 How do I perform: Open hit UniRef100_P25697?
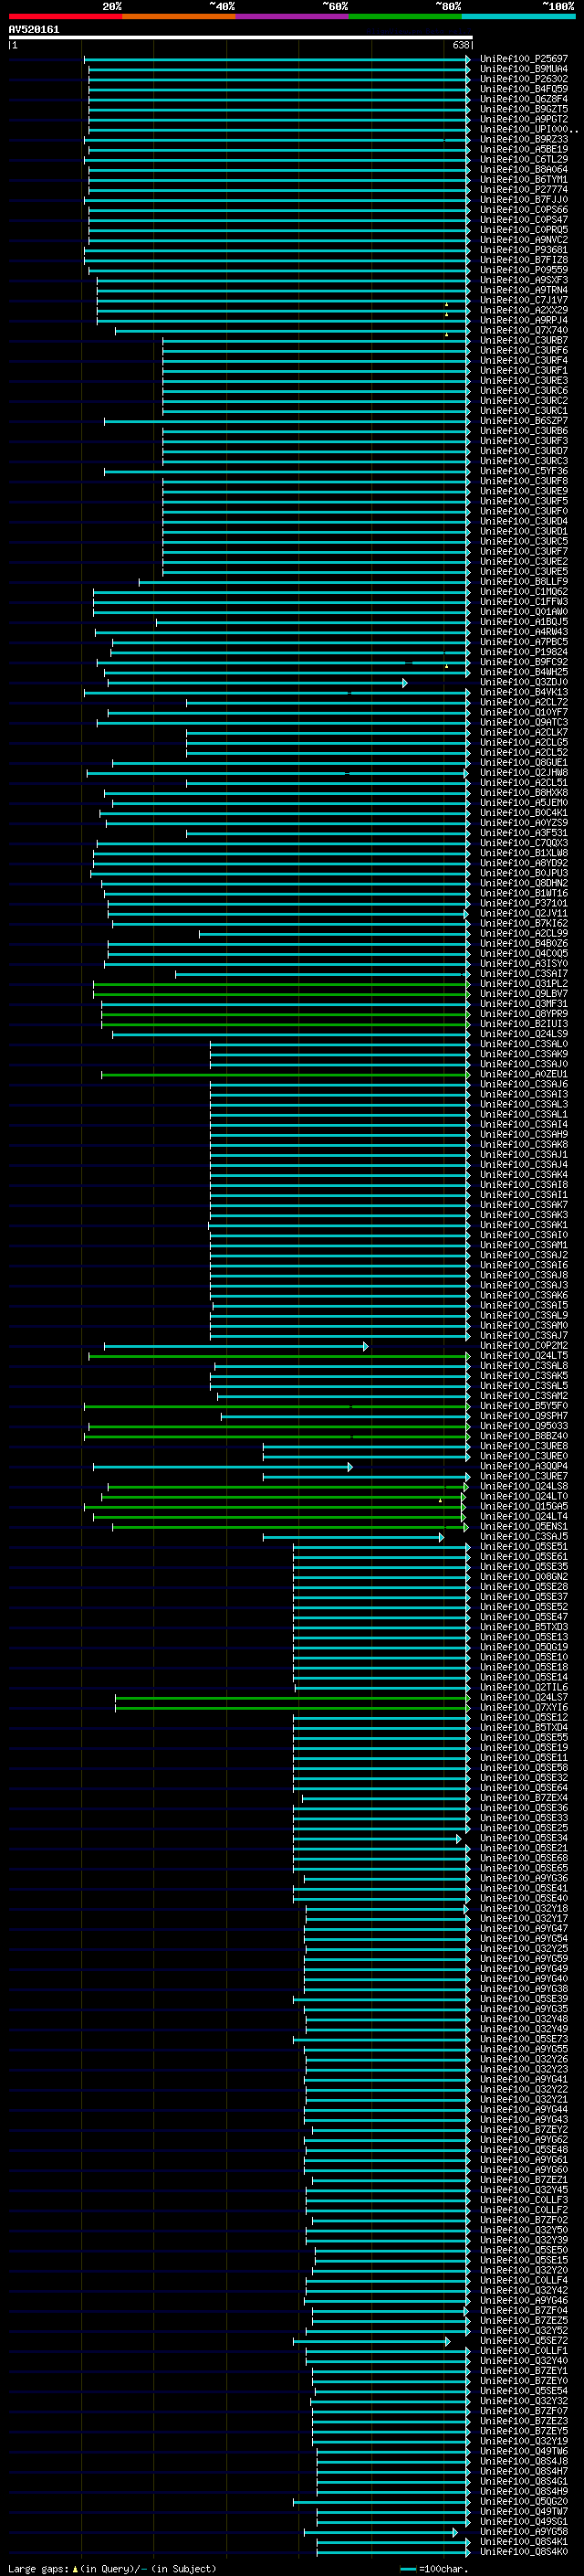pos(524,59)
